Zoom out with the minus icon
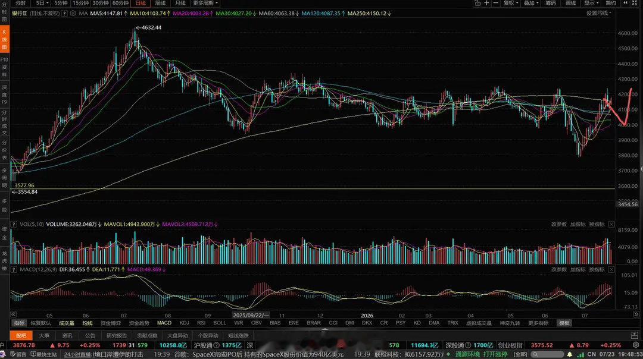The width and height of the screenshot is (643, 359). click(x=495, y=4)
